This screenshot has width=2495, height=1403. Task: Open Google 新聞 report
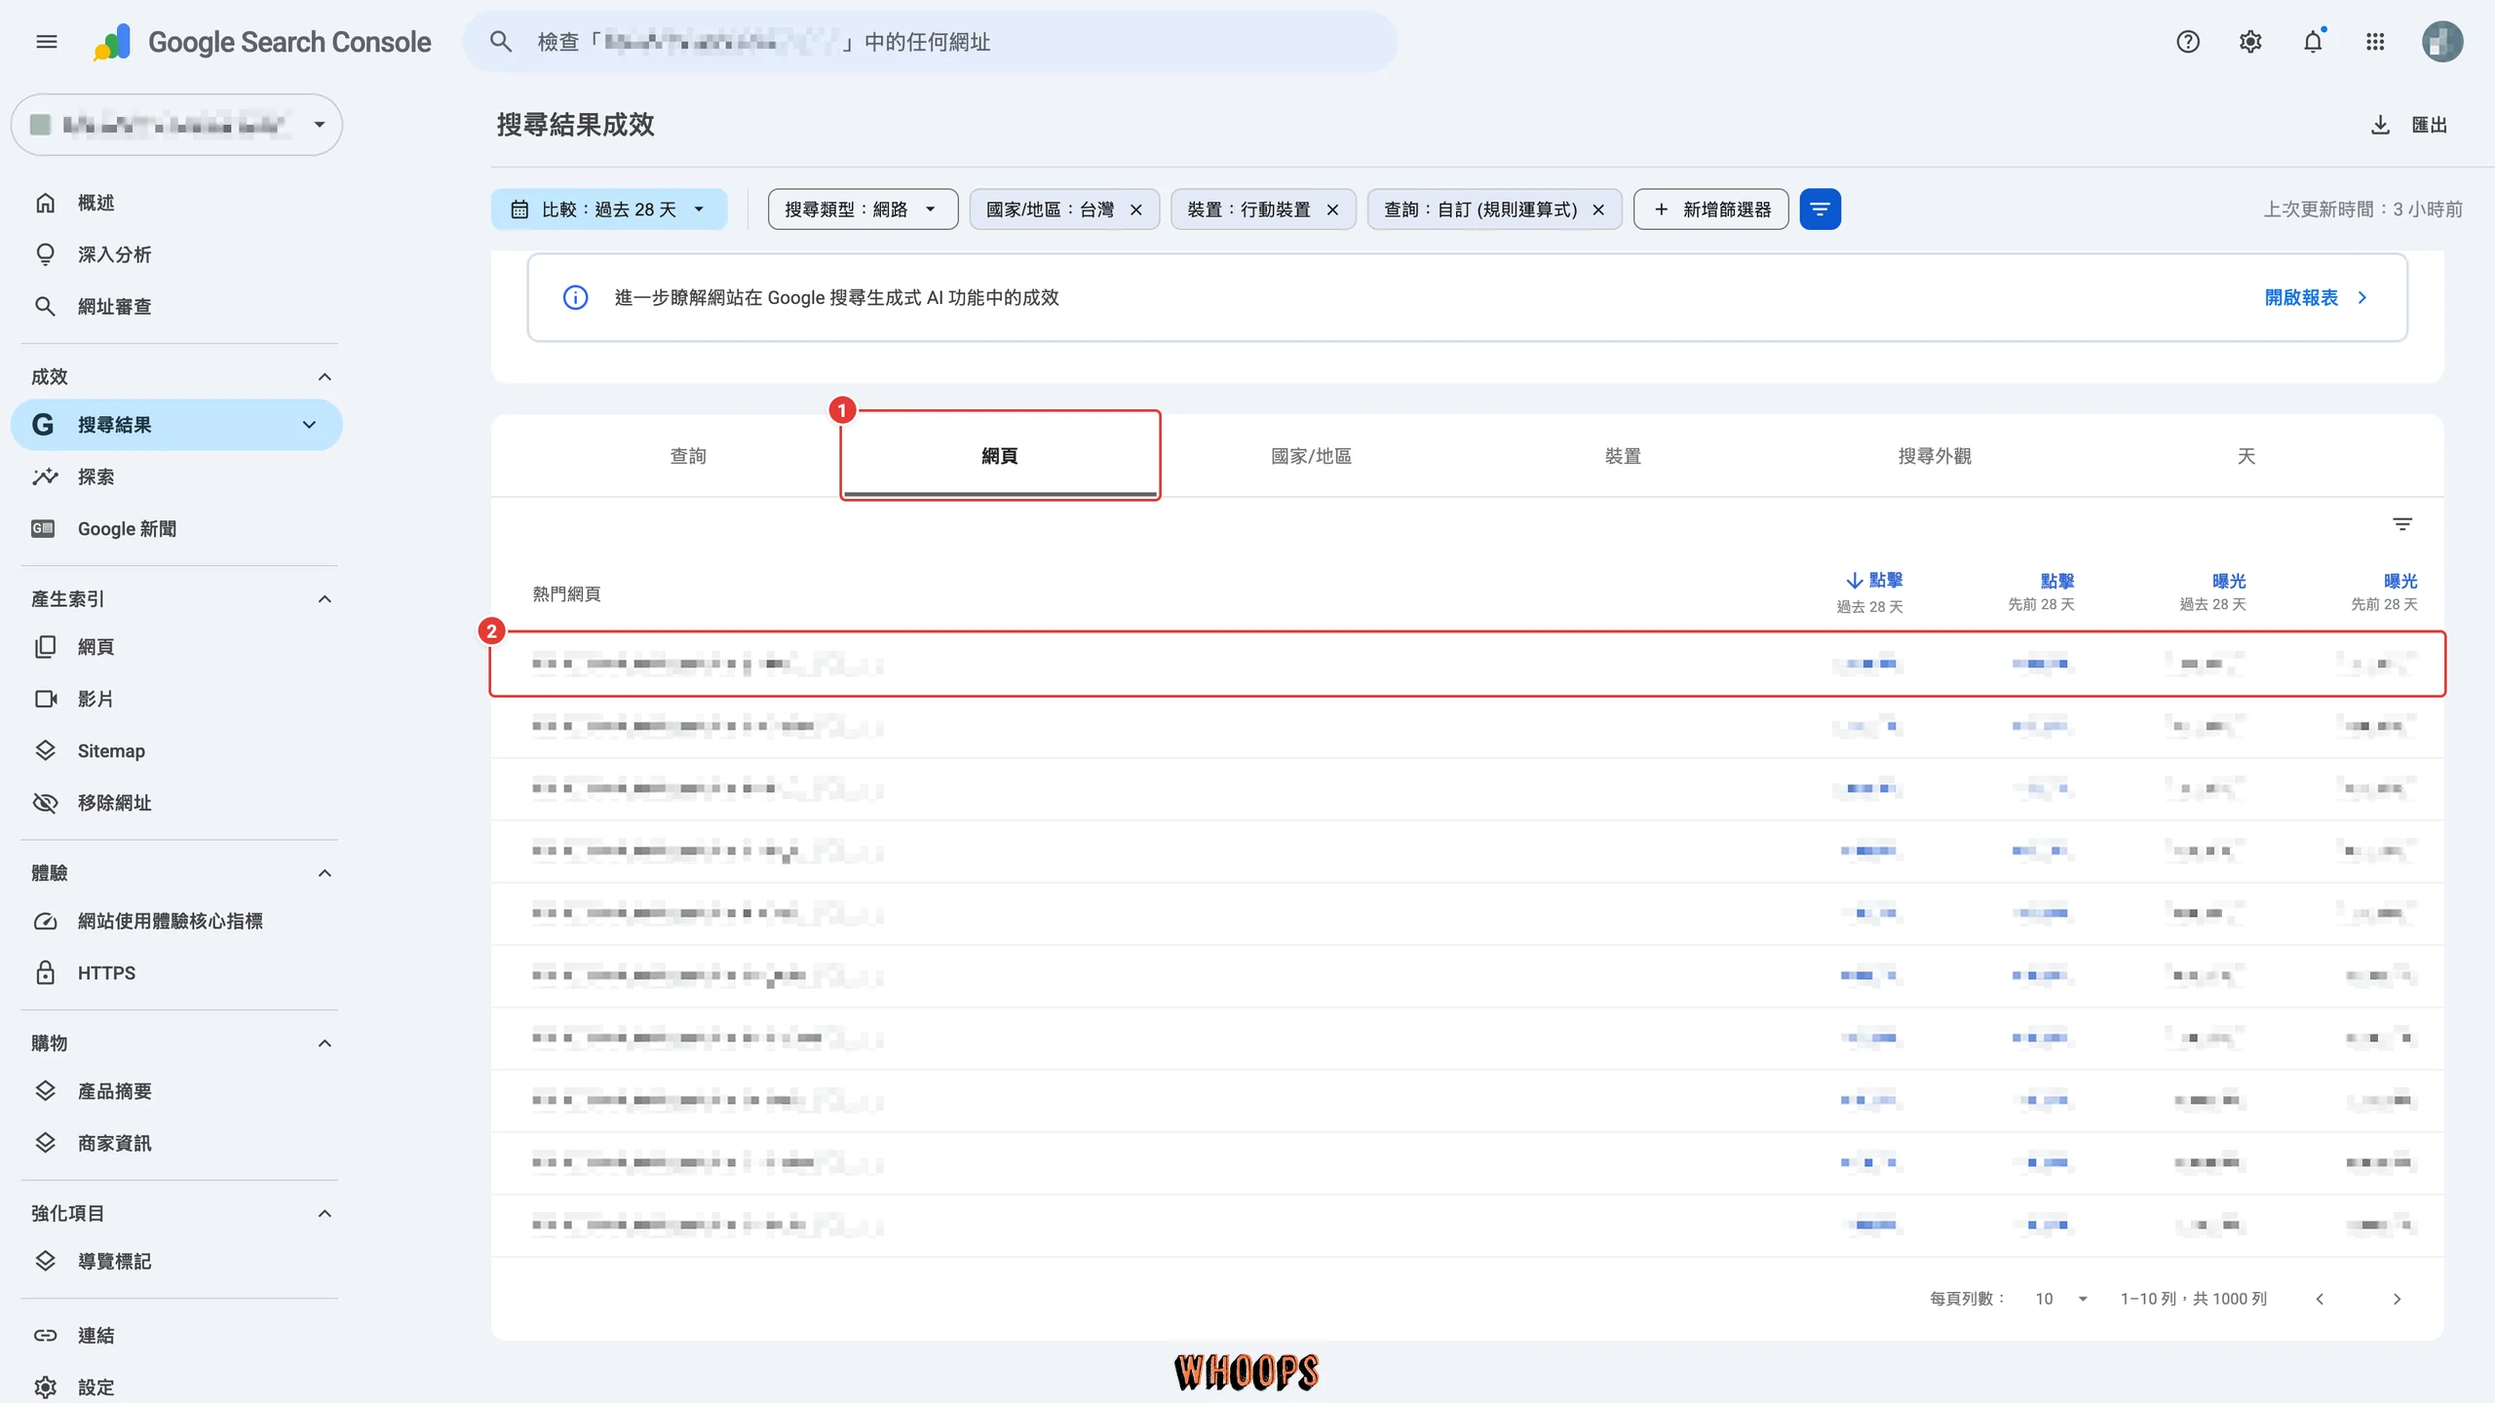pos(177,529)
